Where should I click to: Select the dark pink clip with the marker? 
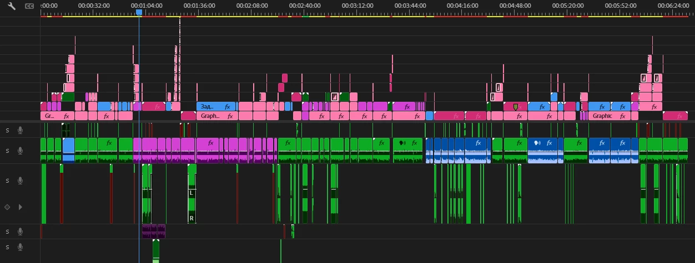[515, 106]
